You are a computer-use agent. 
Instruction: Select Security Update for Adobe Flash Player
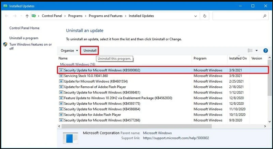click(162, 115)
